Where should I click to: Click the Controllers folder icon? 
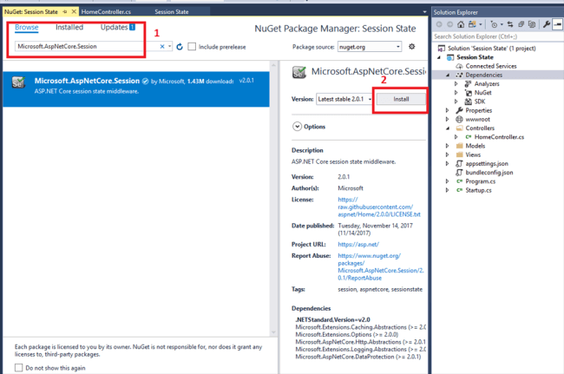(459, 128)
